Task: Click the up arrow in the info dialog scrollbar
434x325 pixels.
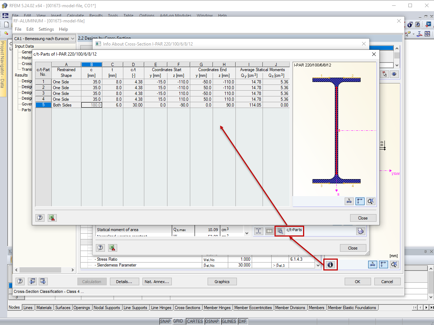Action: (397, 48)
